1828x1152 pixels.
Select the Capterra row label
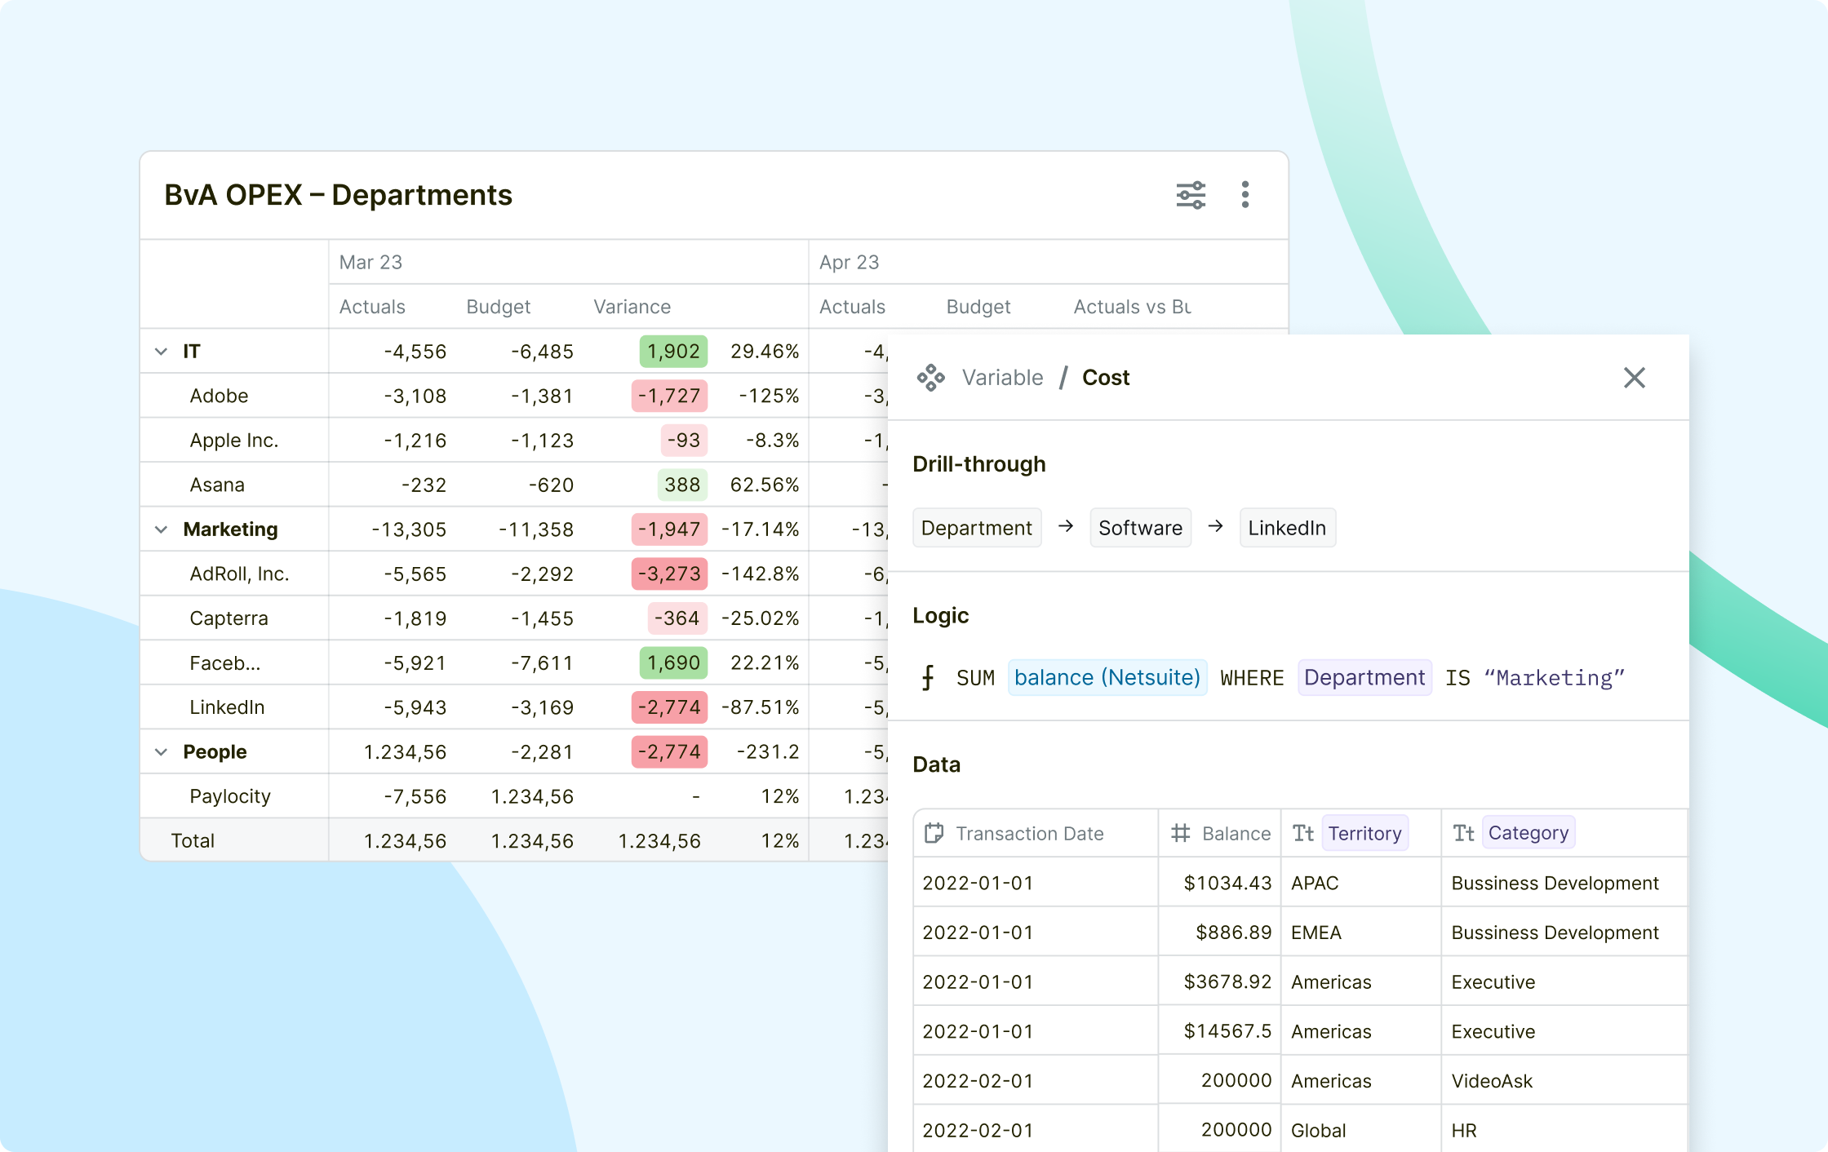[228, 618]
